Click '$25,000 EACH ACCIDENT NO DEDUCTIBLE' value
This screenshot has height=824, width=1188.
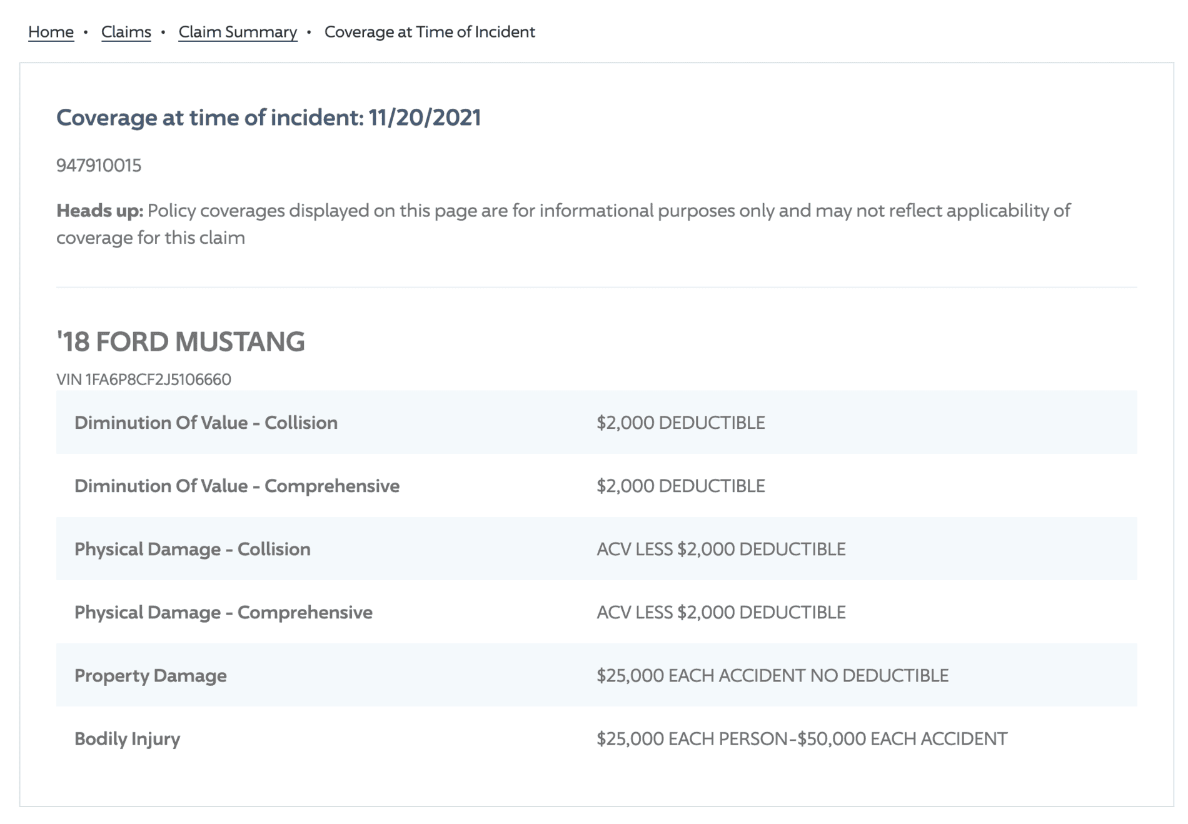click(x=772, y=675)
